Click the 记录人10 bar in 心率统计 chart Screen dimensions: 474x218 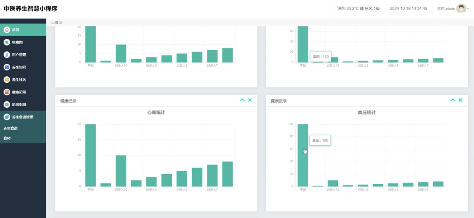121,171
